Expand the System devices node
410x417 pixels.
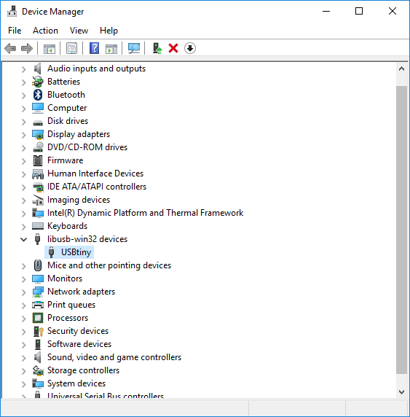pos(23,384)
